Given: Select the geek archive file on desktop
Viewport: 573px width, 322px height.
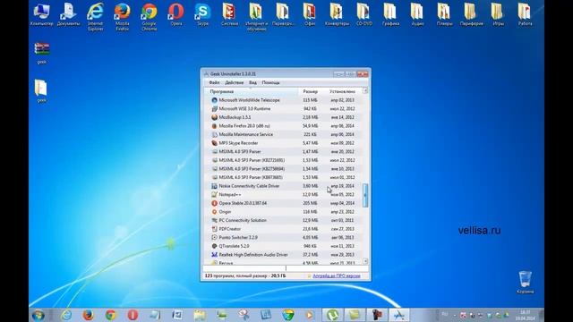Looking at the screenshot, I should 42,53.
